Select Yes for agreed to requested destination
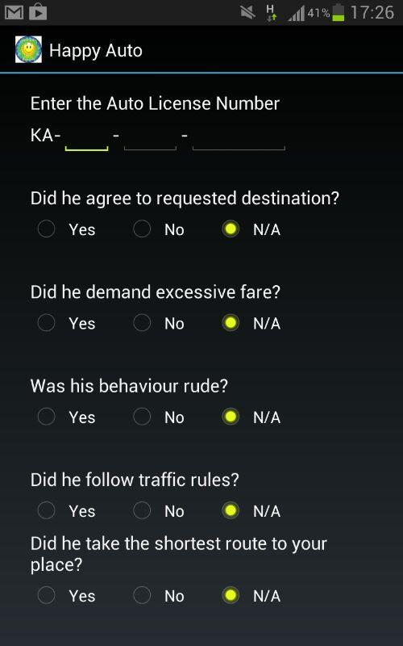 tap(66, 229)
